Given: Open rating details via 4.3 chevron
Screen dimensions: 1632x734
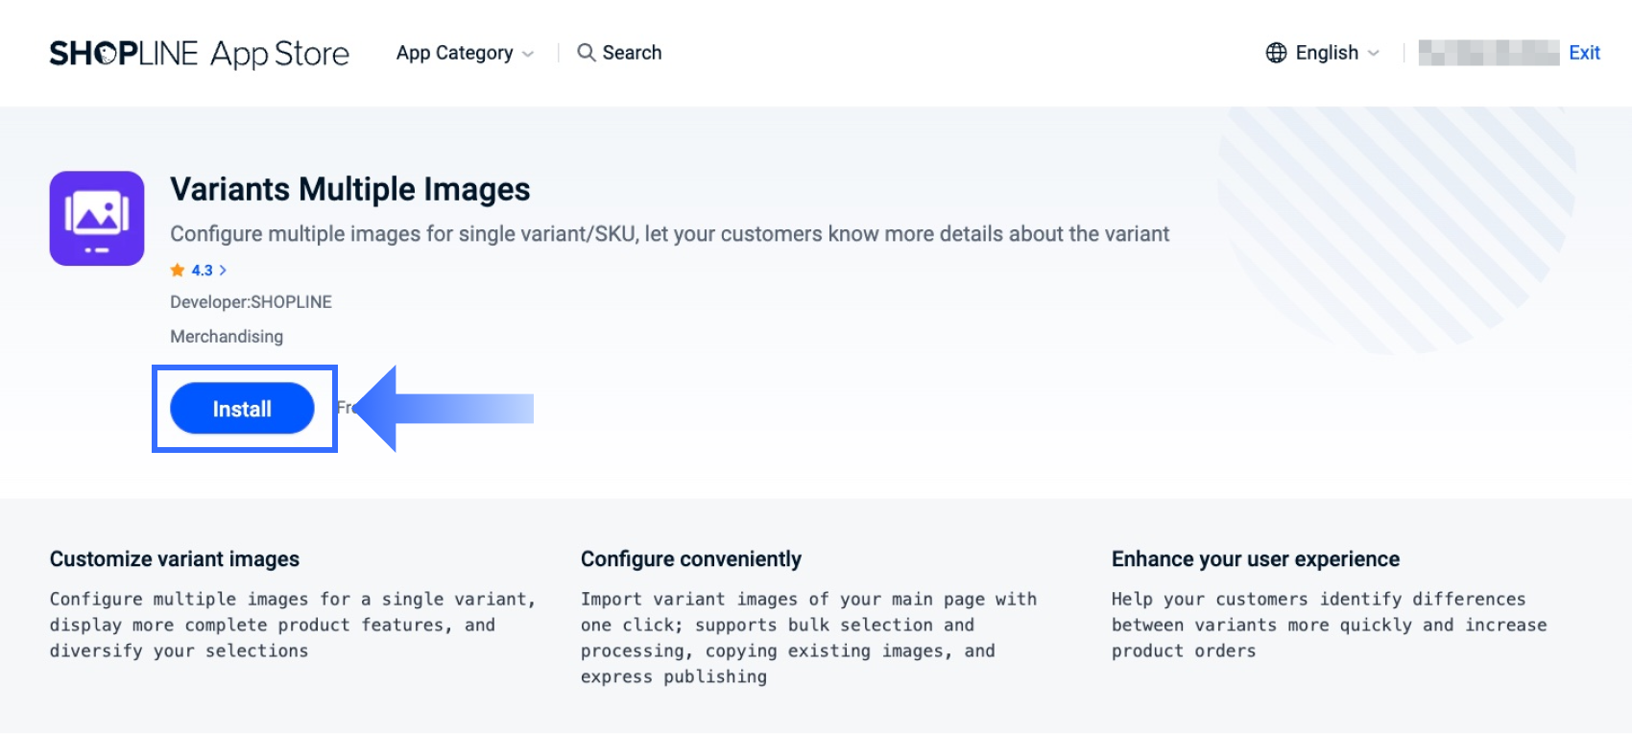Looking at the screenshot, I should (x=223, y=271).
